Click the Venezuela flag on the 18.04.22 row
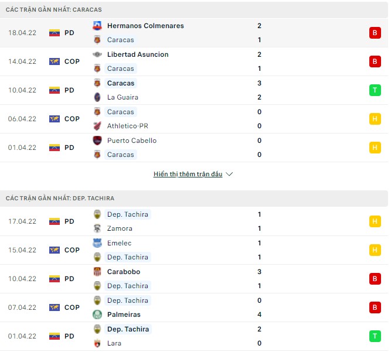The image size is (391, 352). [55, 33]
